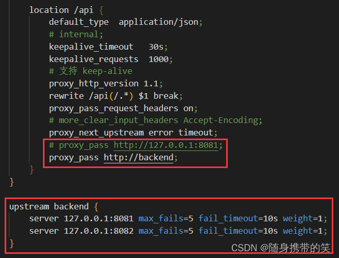Click proxy_next_upstream error timeout line
Image resolution: width=339 pixels, height=258 pixels.
click(x=133, y=132)
